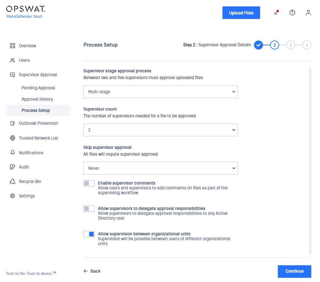Click the Continue button
The height and width of the screenshot is (282, 320).
(295, 271)
